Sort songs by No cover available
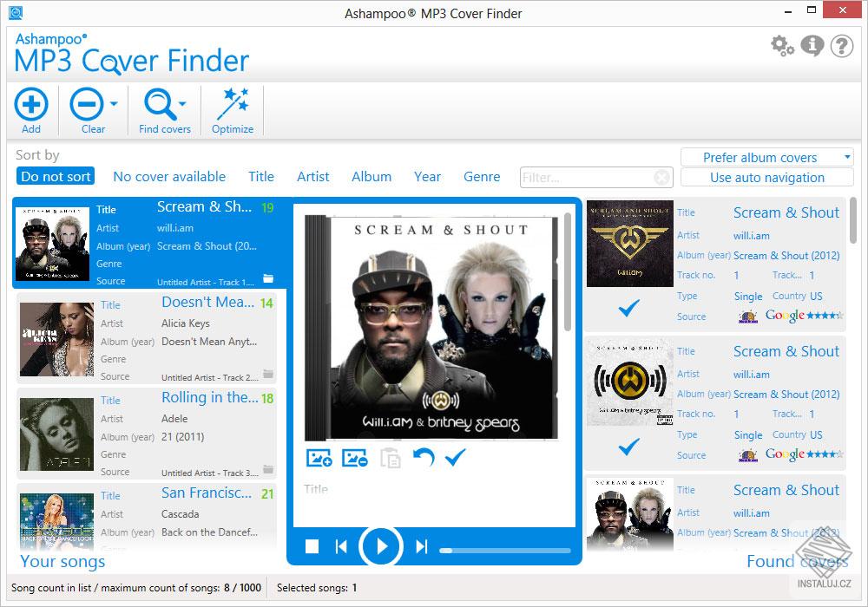This screenshot has width=868, height=607. pyautogui.click(x=169, y=176)
